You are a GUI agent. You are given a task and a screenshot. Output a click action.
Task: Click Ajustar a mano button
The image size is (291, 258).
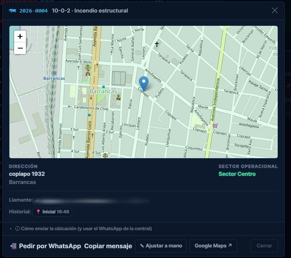[x=161, y=246]
